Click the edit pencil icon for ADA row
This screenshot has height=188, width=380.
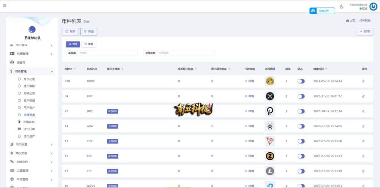[x=363, y=126]
